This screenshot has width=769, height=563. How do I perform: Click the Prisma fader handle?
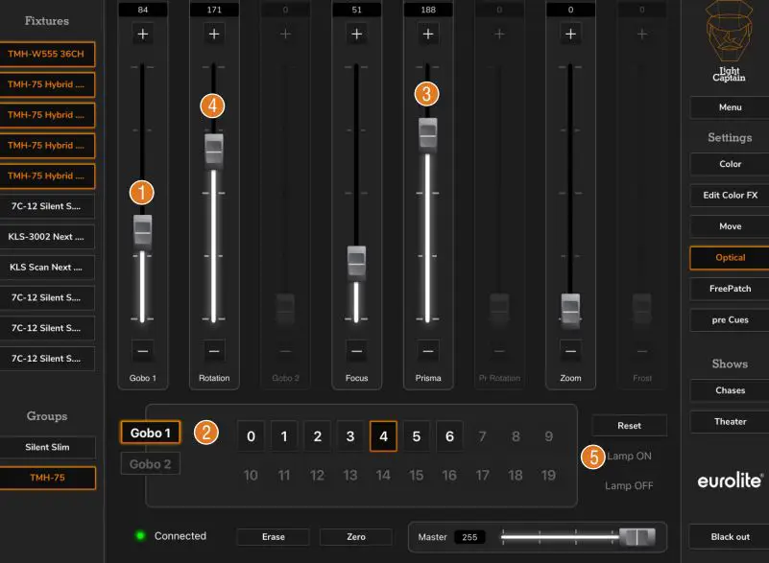point(427,136)
